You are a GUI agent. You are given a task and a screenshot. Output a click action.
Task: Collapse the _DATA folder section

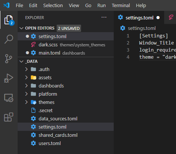click(21, 61)
